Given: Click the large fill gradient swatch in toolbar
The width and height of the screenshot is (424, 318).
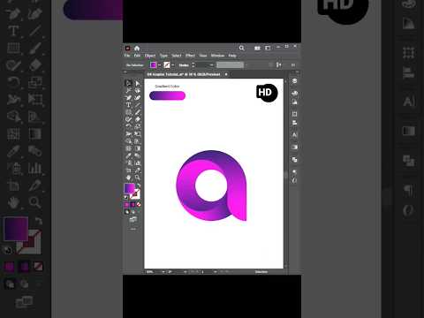Looking at the screenshot, I should (129, 188).
